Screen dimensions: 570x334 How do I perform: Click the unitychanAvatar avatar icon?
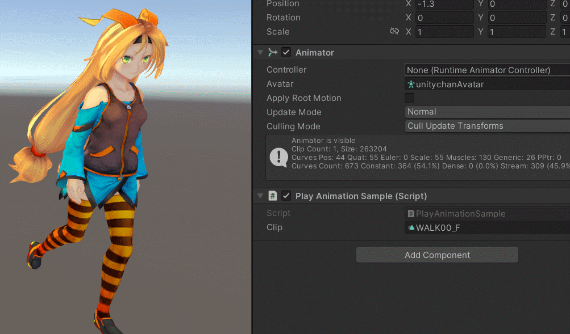411,84
